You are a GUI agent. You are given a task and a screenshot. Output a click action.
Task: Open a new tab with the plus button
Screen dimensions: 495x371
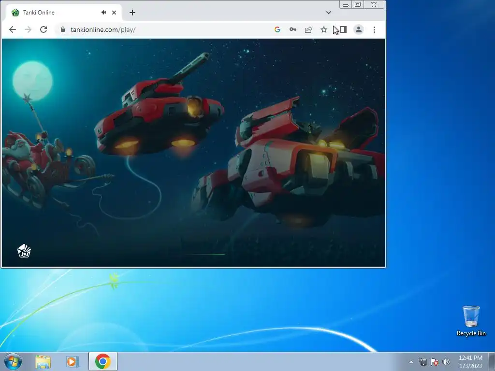coord(132,13)
